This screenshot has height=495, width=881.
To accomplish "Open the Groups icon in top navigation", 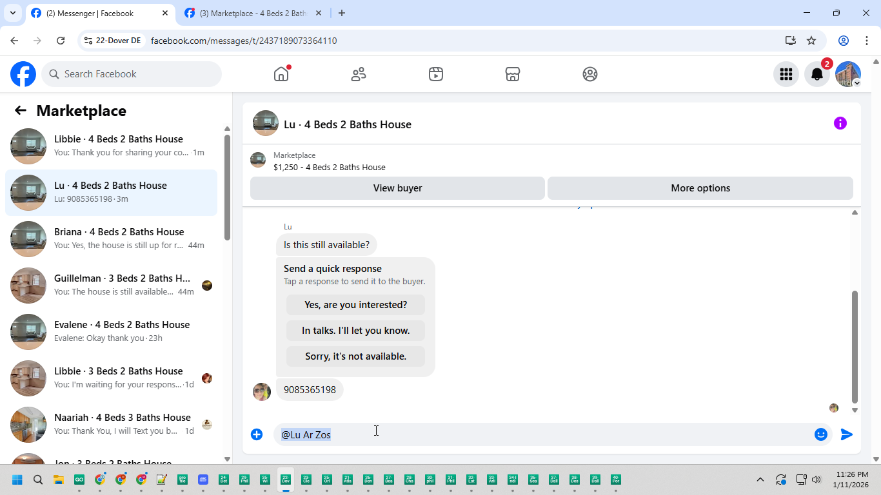I will (590, 74).
